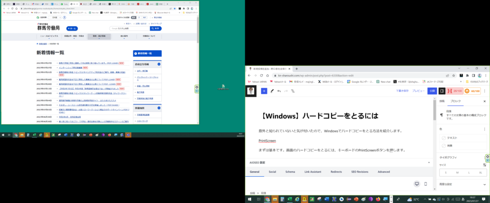
Task: Select mobile preview icon in AIOSEO panel
Action: coord(425,184)
